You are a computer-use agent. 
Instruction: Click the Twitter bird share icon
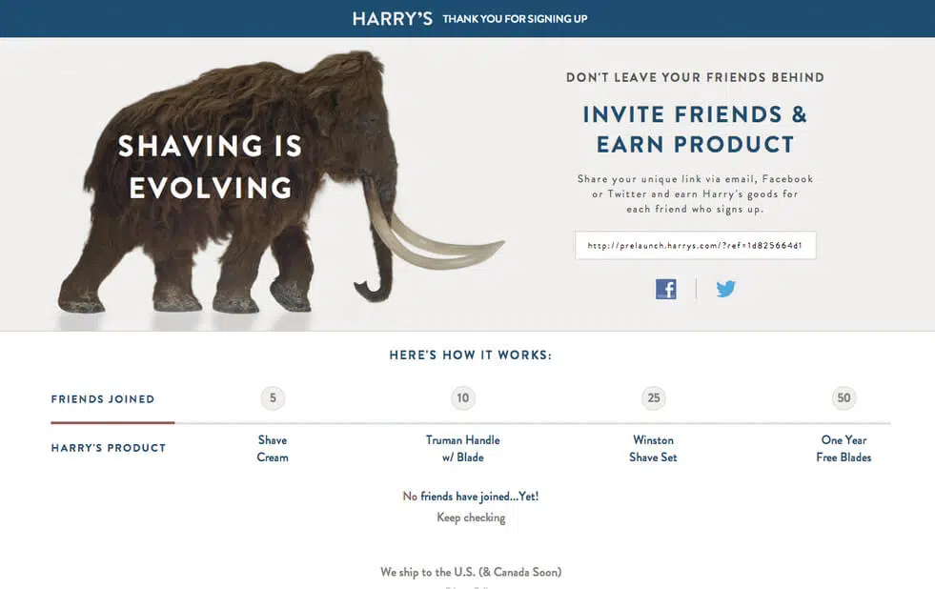coord(726,289)
